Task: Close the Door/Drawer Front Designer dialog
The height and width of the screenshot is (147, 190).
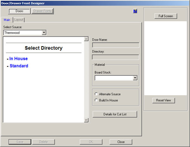Action: coord(121,142)
